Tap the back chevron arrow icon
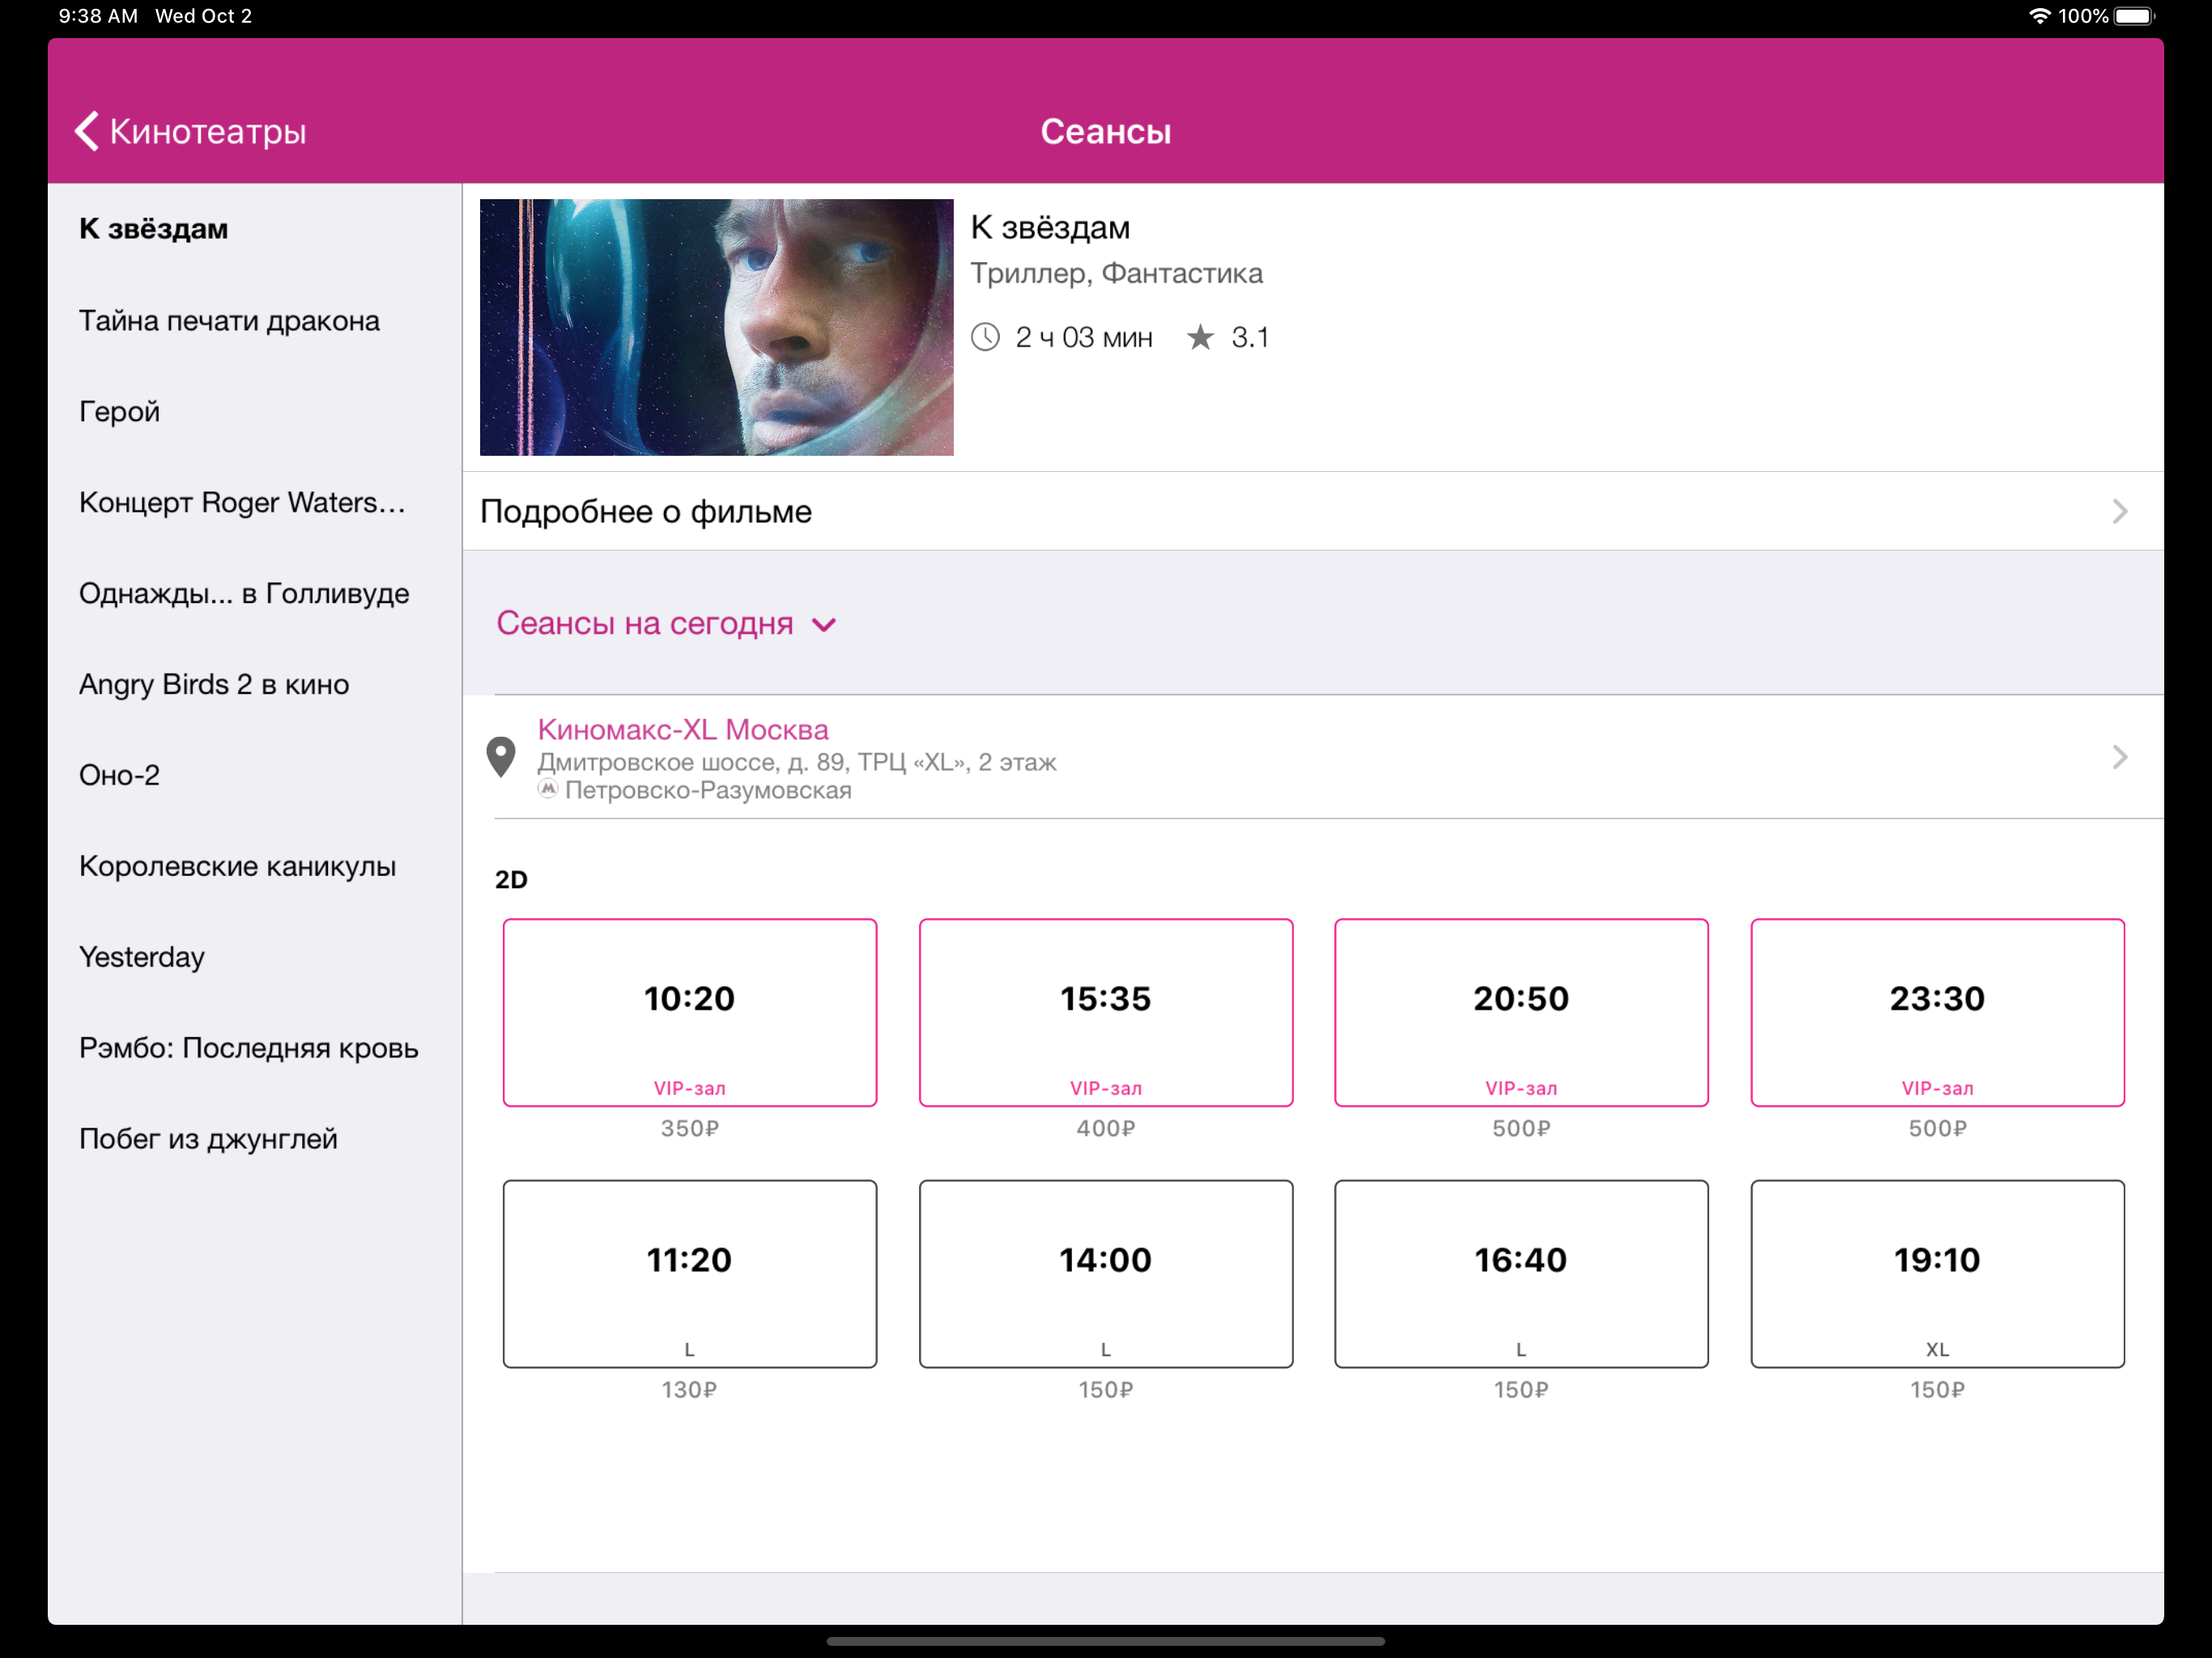Image resolution: width=2212 pixels, height=1658 pixels. (x=87, y=131)
